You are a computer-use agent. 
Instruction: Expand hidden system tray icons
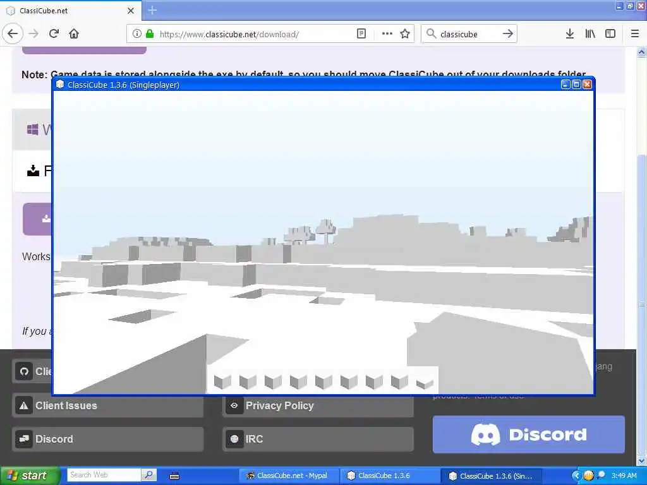point(576,476)
